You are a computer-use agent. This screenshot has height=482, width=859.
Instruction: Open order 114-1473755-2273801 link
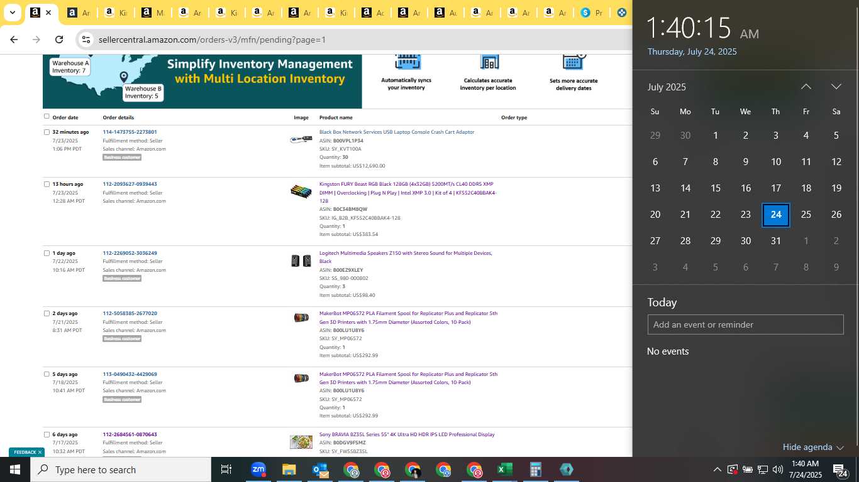click(x=130, y=132)
